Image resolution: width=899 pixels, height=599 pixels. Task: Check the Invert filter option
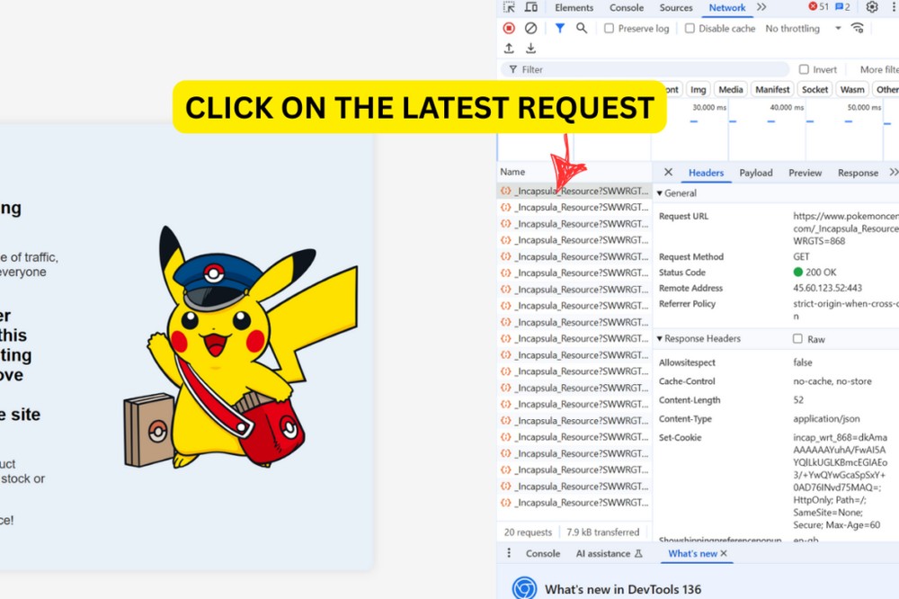click(x=803, y=69)
